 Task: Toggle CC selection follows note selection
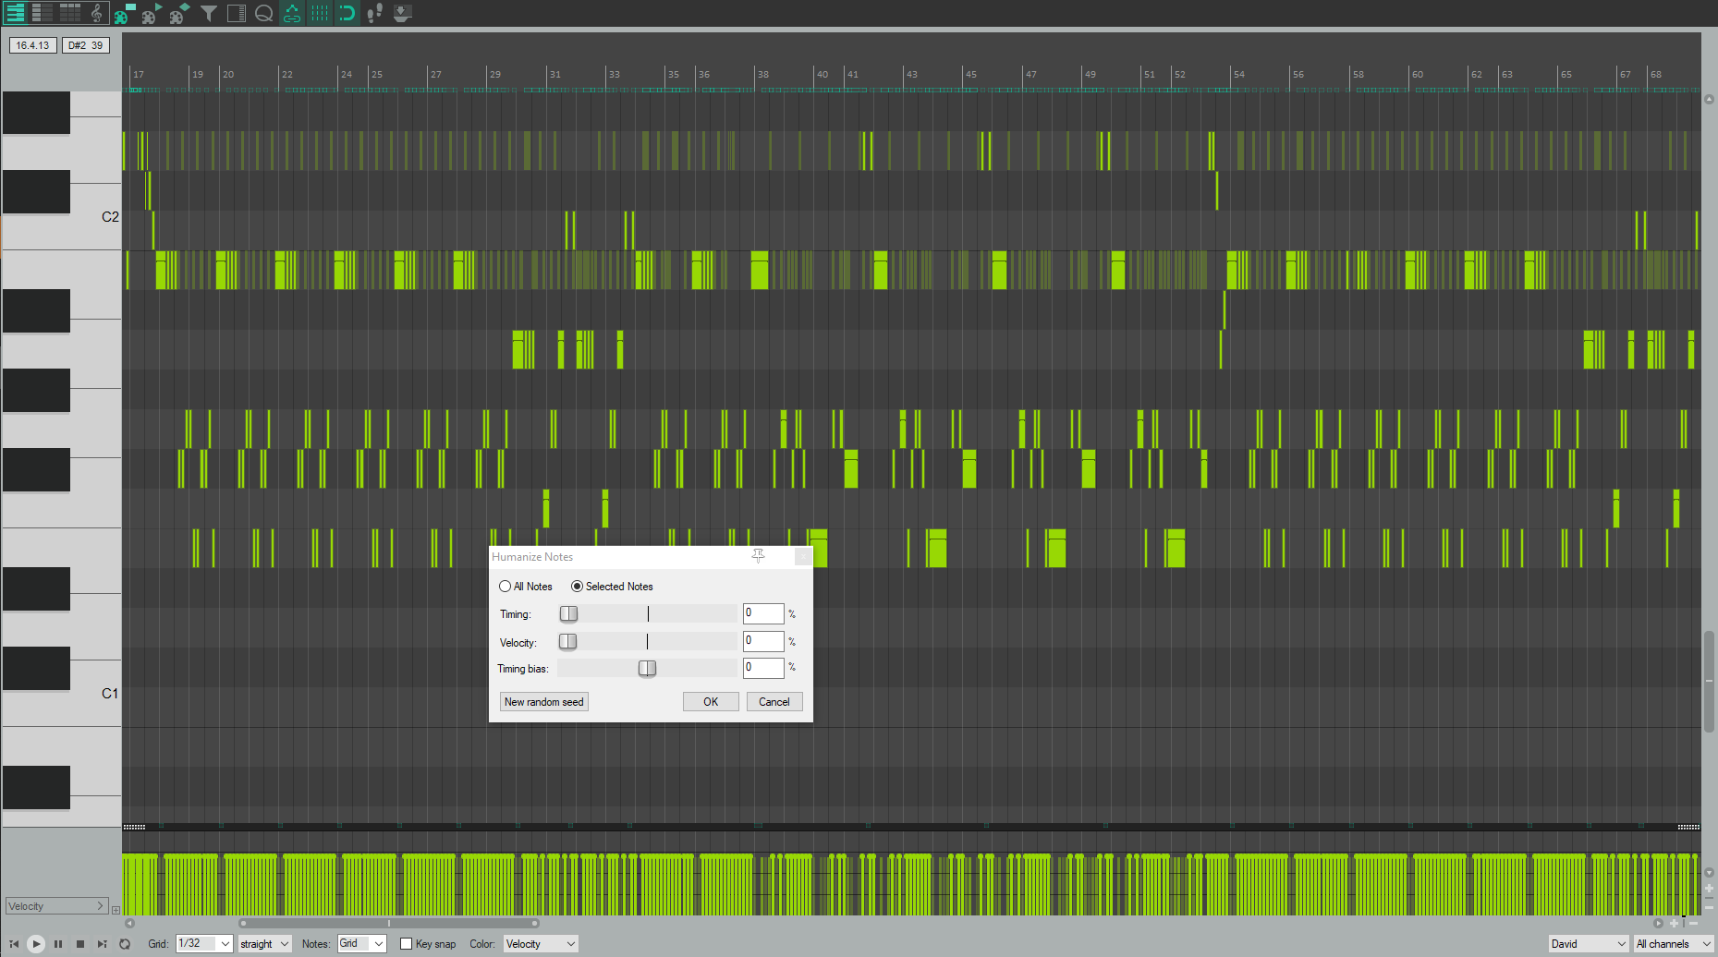pos(292,13)
